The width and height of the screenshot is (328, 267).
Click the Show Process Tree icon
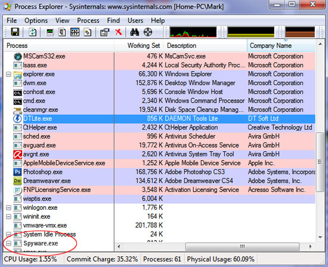[62, 32]
